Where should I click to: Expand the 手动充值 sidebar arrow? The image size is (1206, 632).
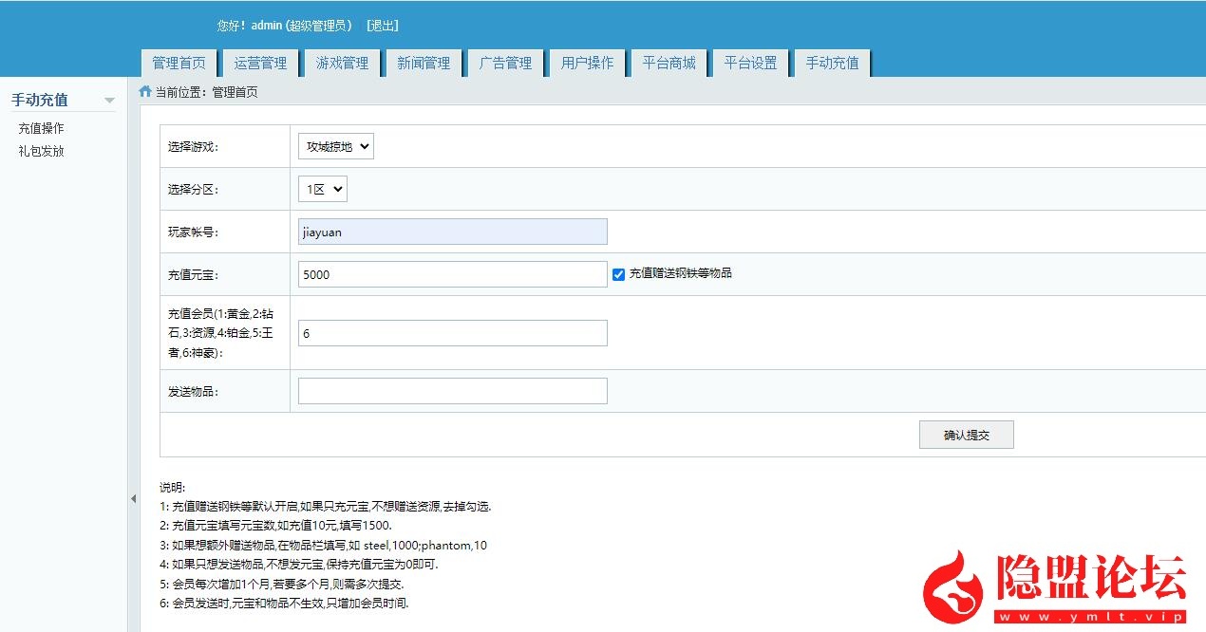point(109,101)
